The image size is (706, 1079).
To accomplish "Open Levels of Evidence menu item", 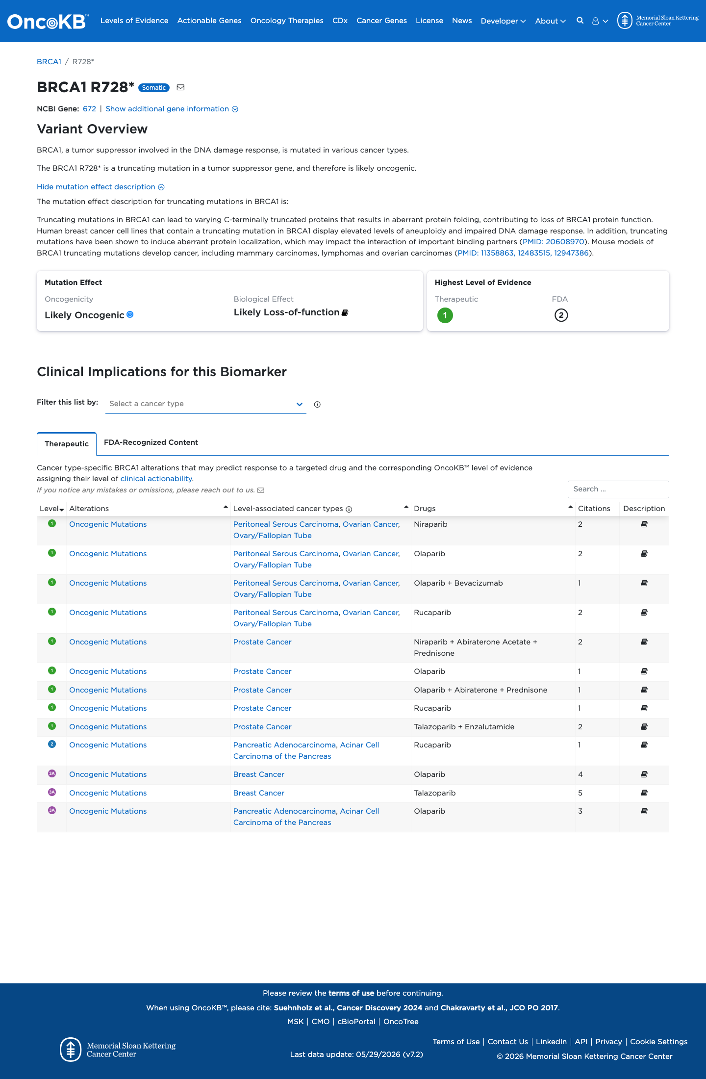I will pyautogui.click(x=134, y=21).
